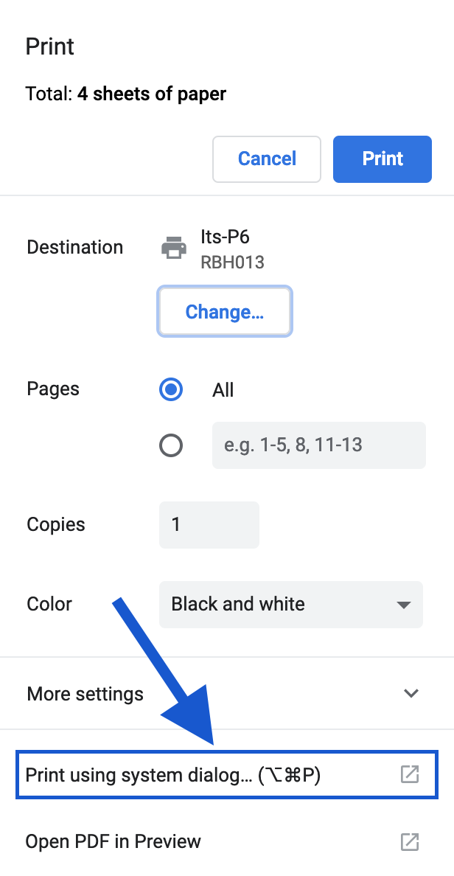Viewport: 454px width, 876px height.
Task: Click the Change destination button
Action: [x=225, y=311]
